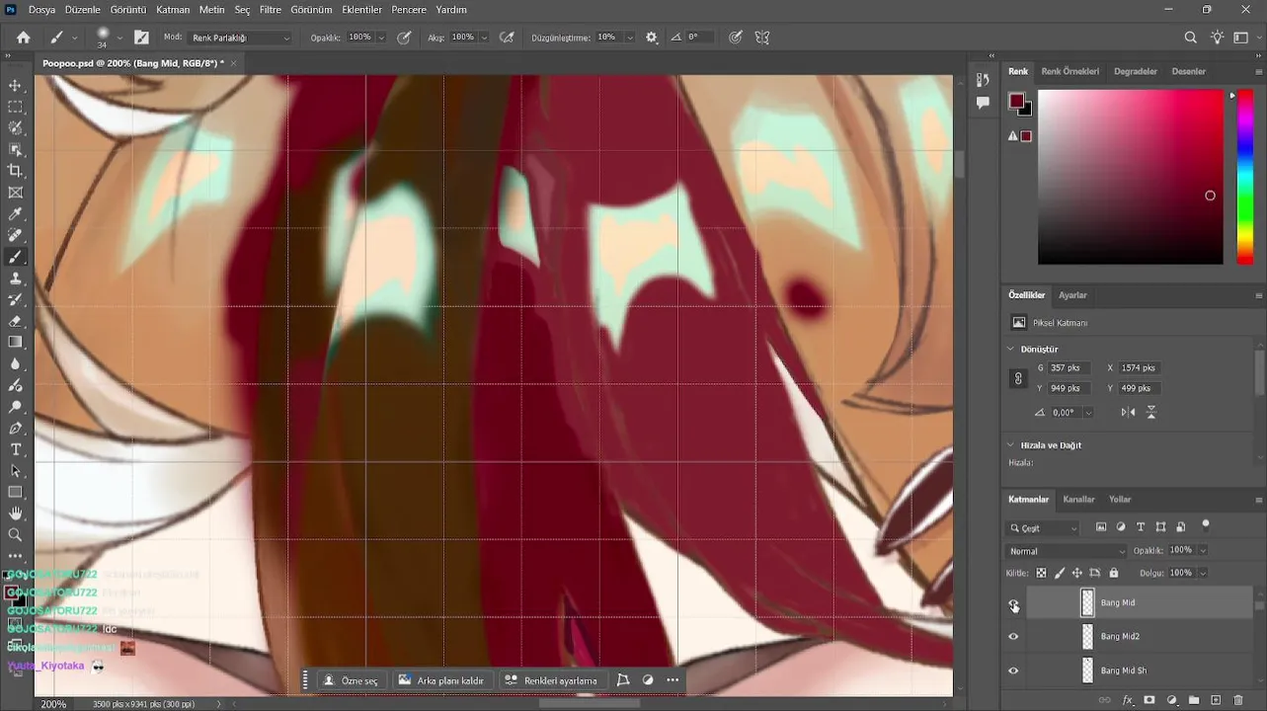The height and width of the screenshot is (711, 1267).
Task: Open the Filtre menu
Action: pos(271,10)
